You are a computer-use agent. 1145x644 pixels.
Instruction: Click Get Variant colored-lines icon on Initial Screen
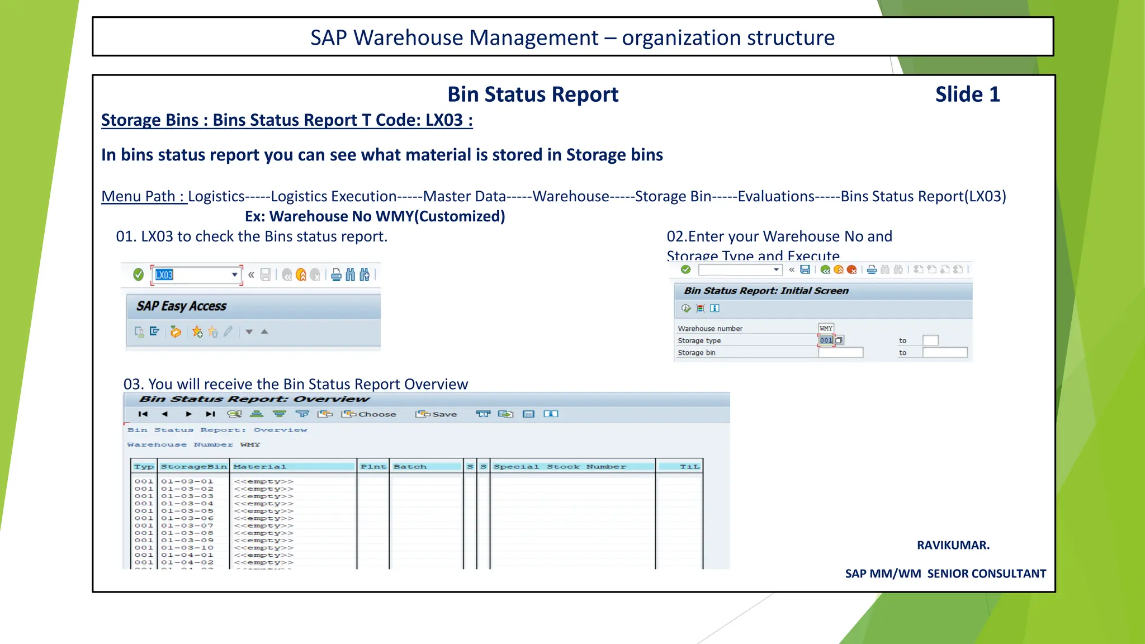click(700, 308)
